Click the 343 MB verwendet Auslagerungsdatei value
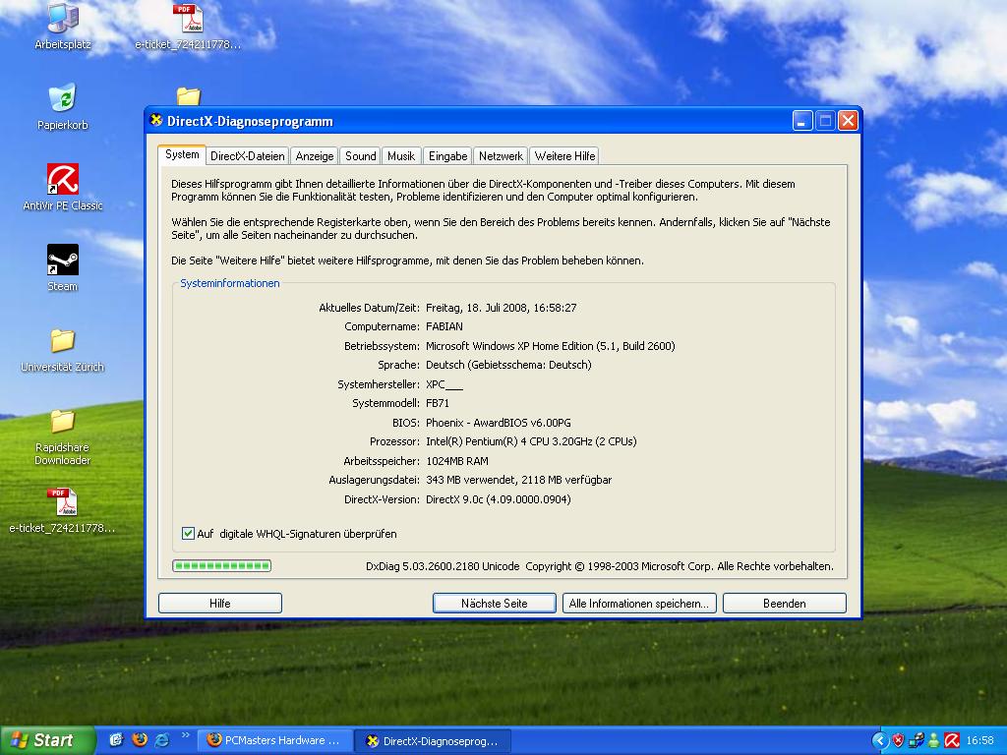 519,480
